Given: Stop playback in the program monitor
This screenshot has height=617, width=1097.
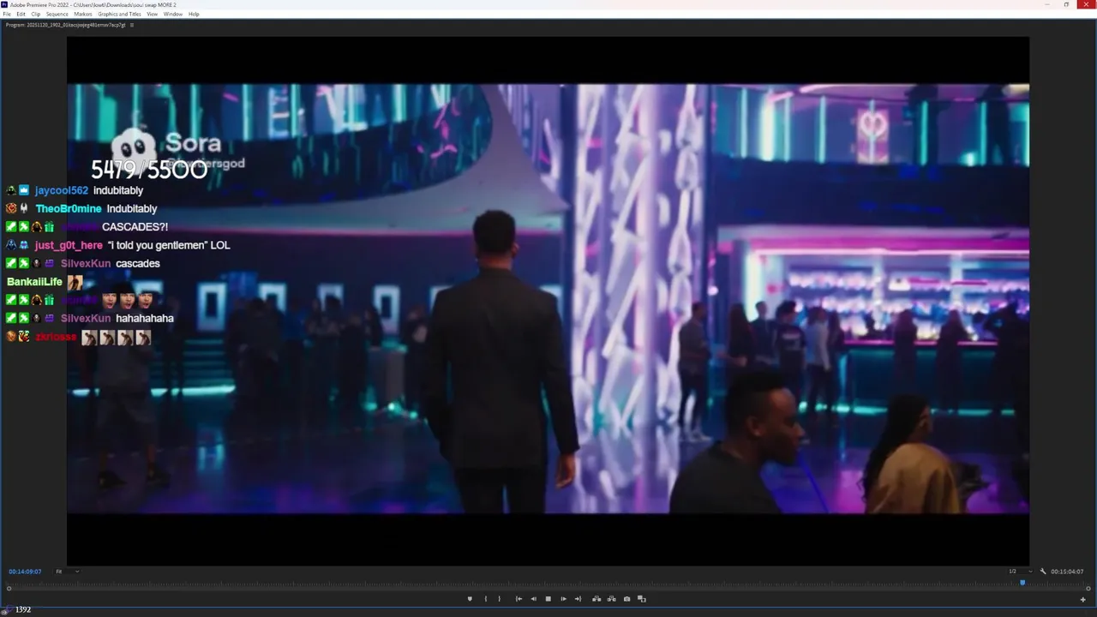Looking at the screenshot, I should 548,599.
